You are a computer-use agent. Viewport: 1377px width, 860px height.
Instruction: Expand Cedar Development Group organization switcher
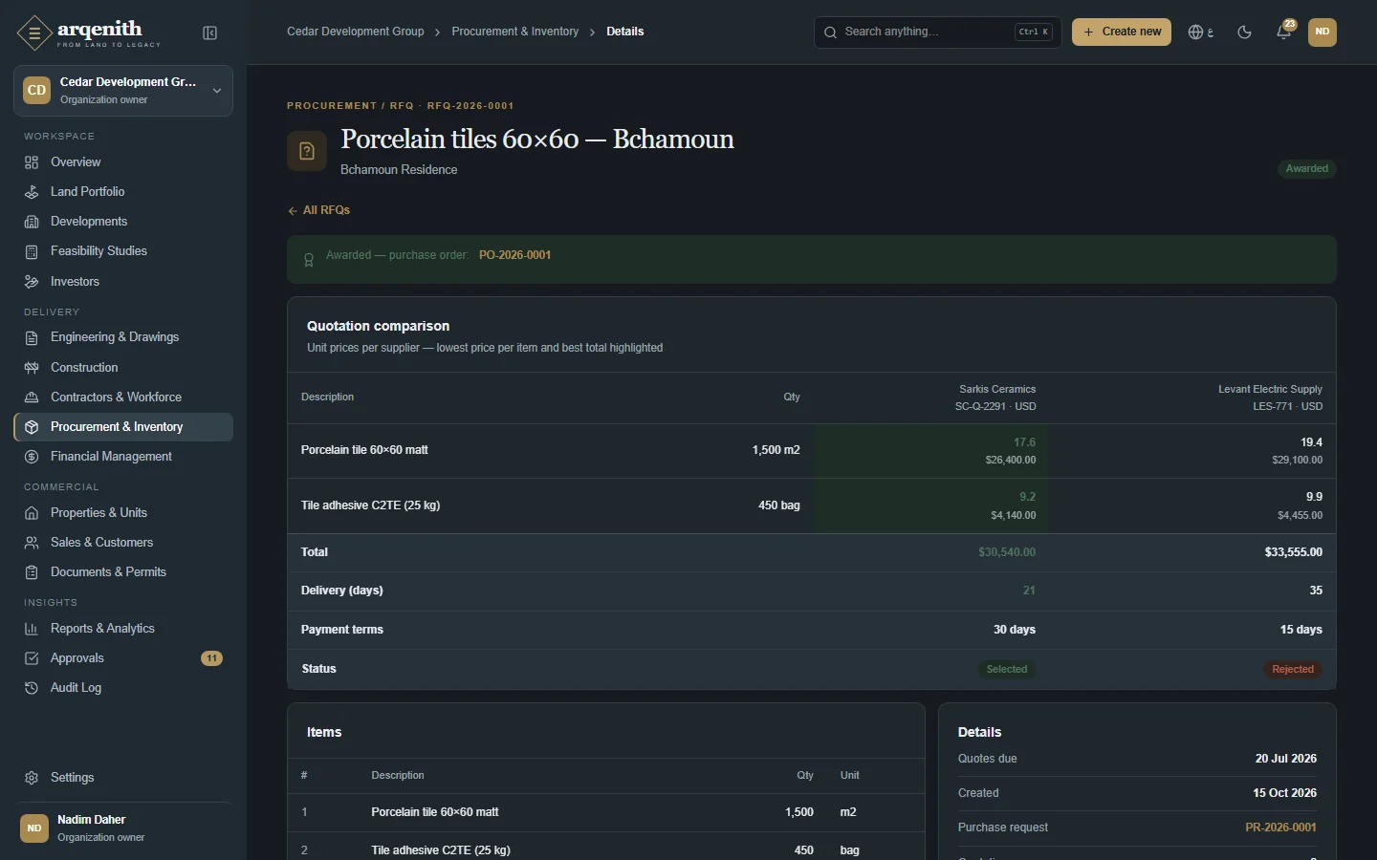point(123,91)
